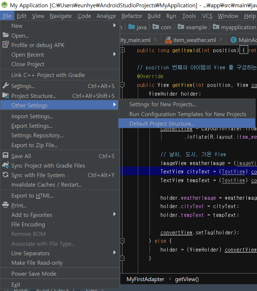Open the Run menu
The width and height of the screenshot is (257, 291).
171,16
